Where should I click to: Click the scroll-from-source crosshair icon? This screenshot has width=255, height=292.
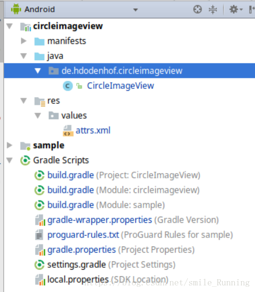(197, 9)
